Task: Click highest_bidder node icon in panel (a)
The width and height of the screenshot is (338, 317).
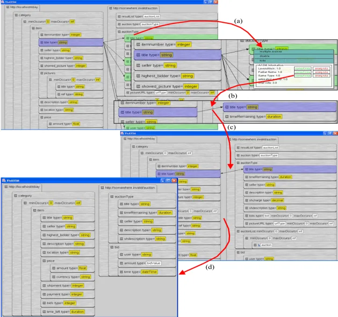Action: click(x=138, y=76)
